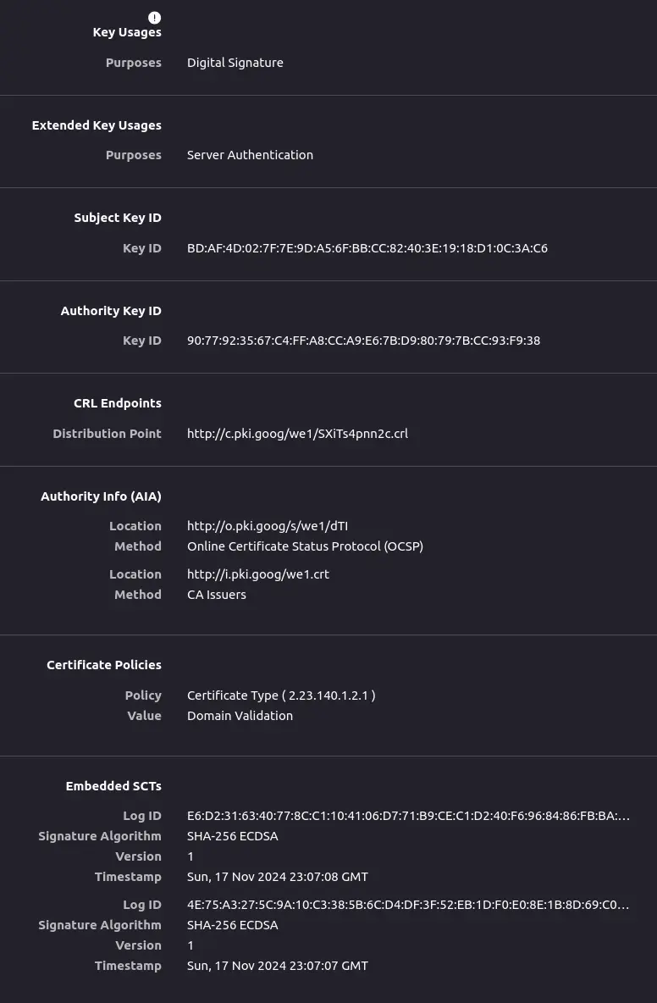Click Online Certificate Status Protocol method text

[305, 546]
